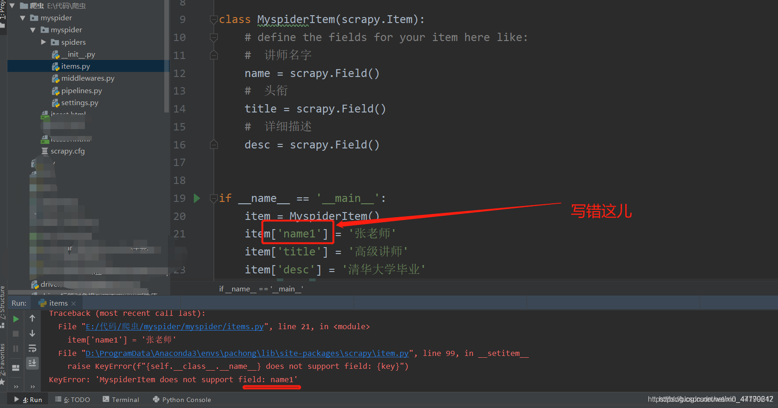Move down the stack trace
The width and height of the screenshot is (778, 408).
(x=32, y=333)
